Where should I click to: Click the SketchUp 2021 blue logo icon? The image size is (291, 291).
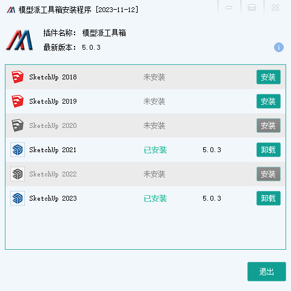(18, 150)
